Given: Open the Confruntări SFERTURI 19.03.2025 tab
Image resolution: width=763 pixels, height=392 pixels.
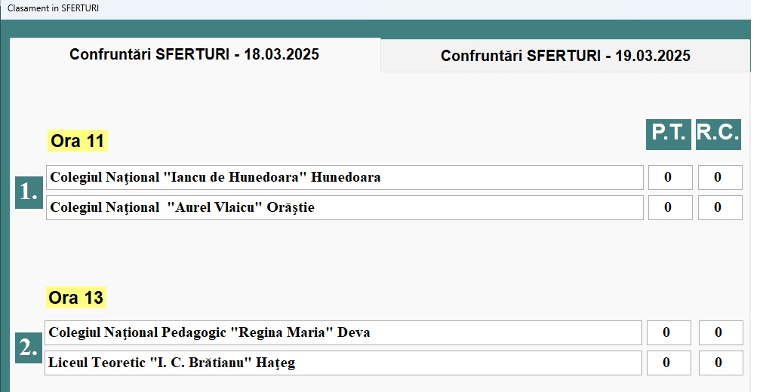Looking at the screenshot, I should pos(565,57).
